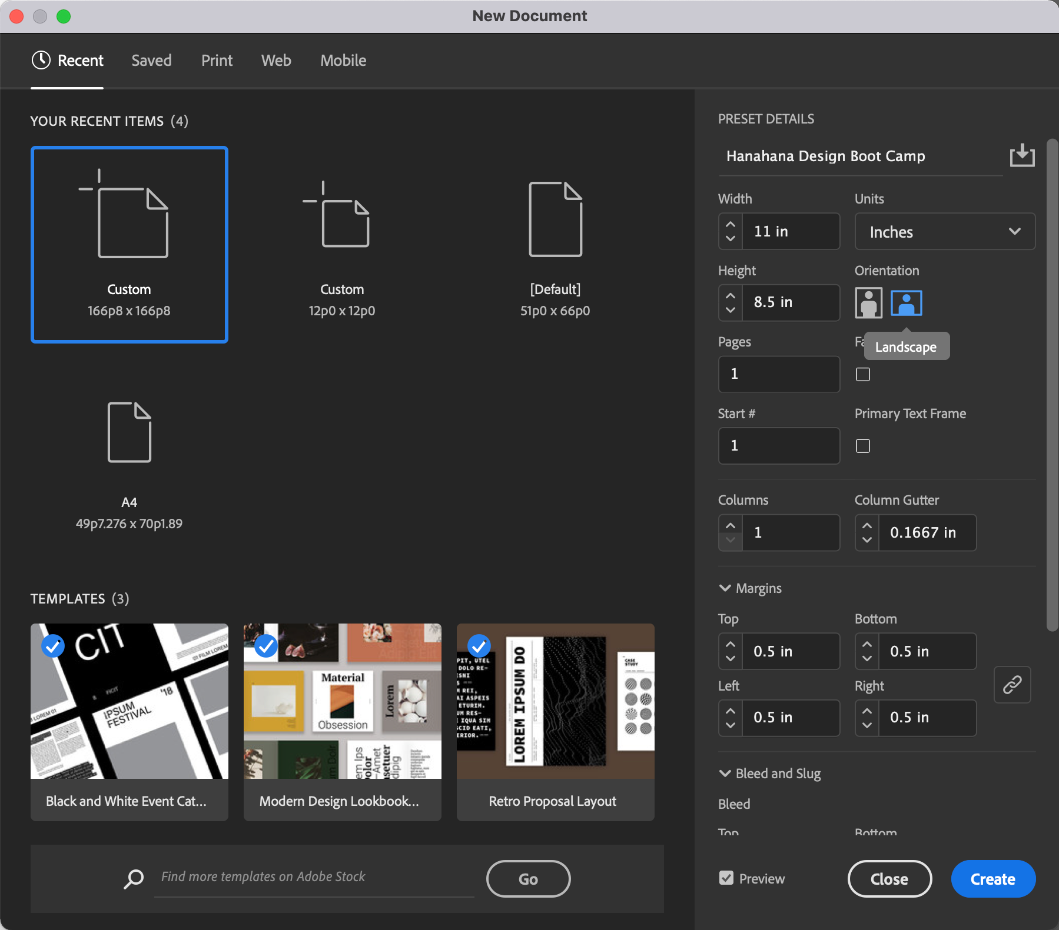The height and width of the screenshot is (930, 1059).
Task: Open the Retro Proposal Layout template
Action: click(556, 722)
